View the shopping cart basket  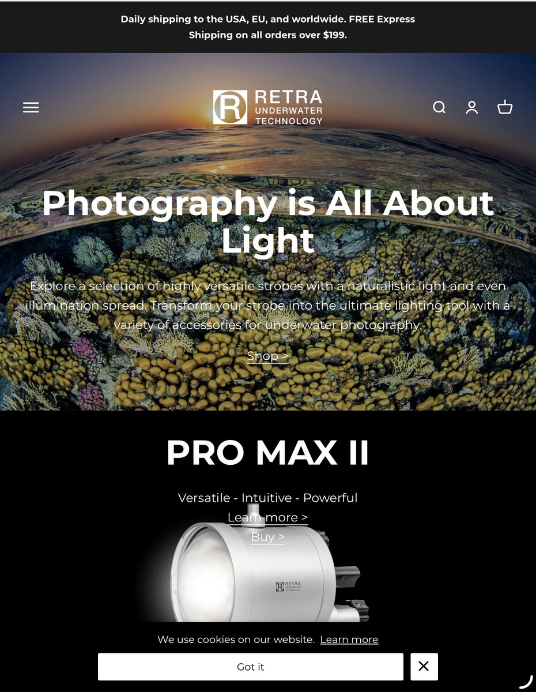click(x=505, y=107)
